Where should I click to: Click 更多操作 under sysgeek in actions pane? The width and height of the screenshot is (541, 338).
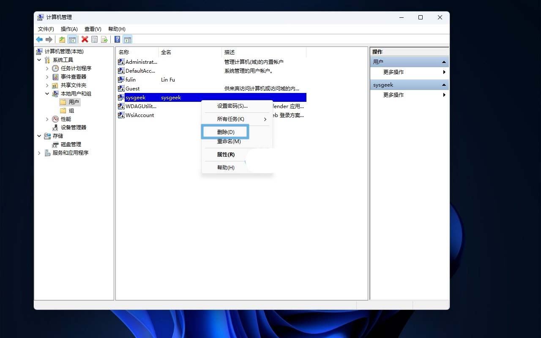pos(393,95)
